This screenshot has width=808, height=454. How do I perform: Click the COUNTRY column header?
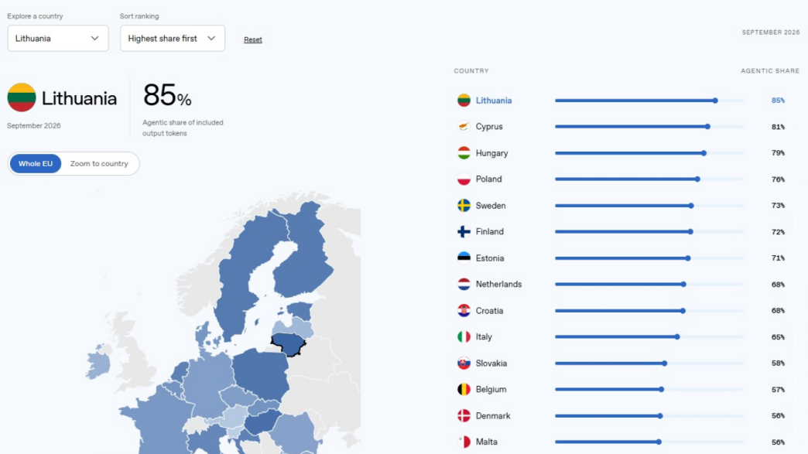(471, 70)
